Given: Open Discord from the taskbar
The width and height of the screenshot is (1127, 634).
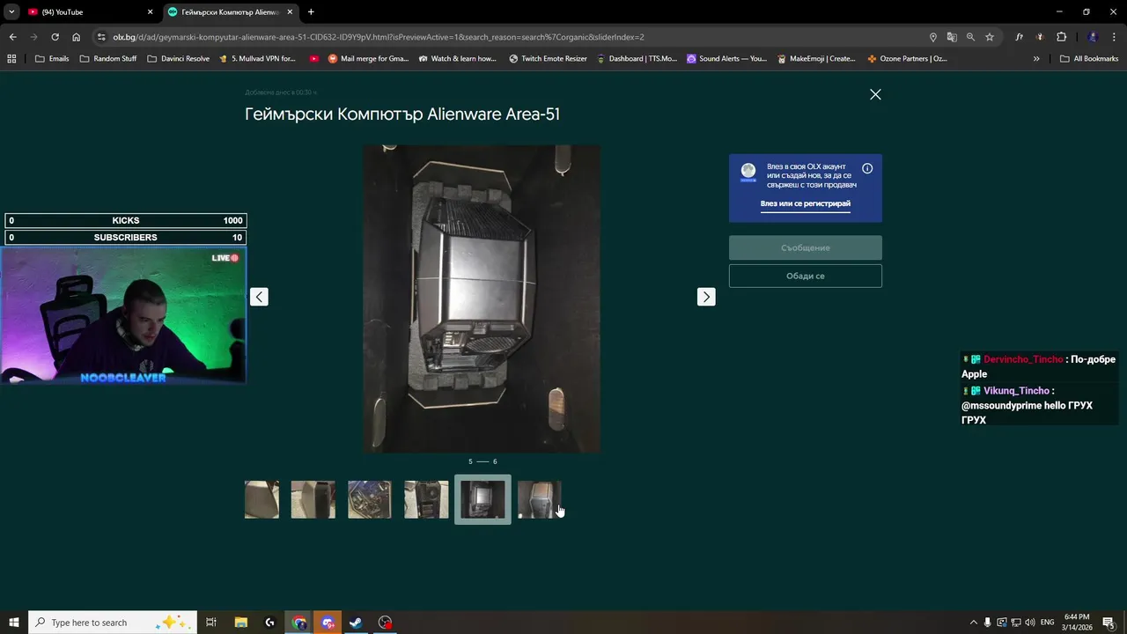Looking at the screenshot, I should pos(328,623).
